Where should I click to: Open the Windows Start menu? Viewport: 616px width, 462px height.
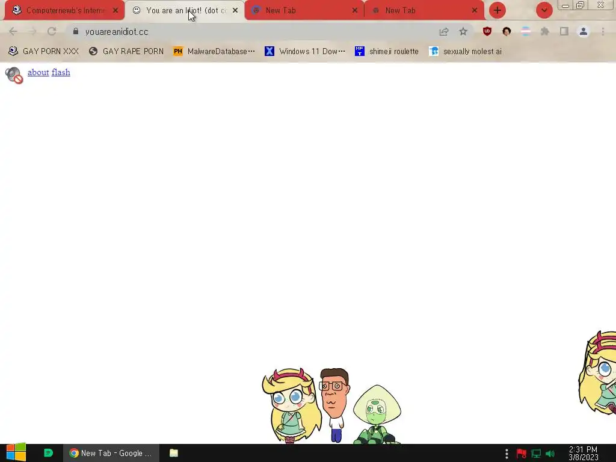[x=16, y=452]
